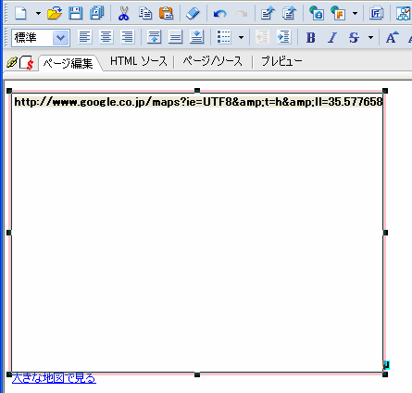Switch to the プレビュー tab
The image size is (412, 393).
click(281, 61)
